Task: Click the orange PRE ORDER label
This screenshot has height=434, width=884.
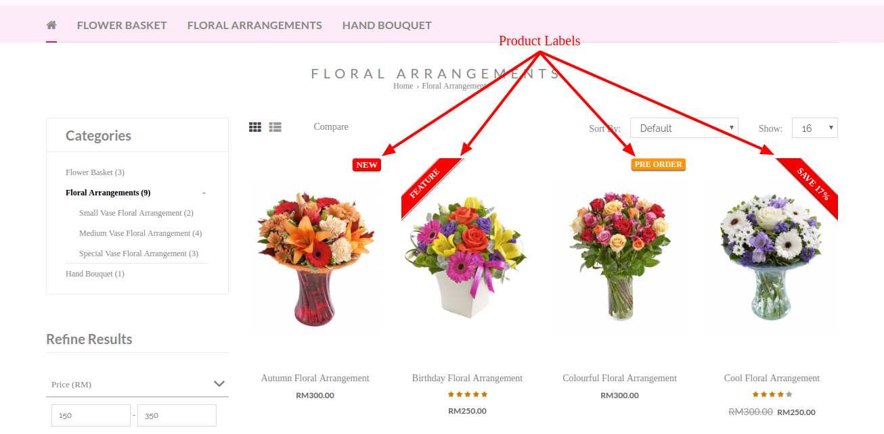Action: point(659,164)
